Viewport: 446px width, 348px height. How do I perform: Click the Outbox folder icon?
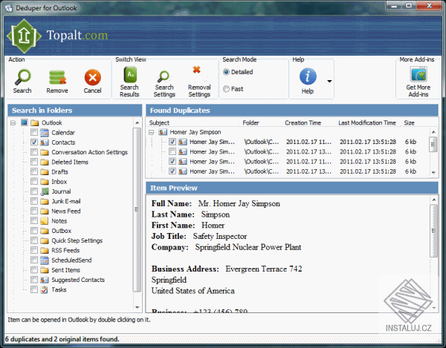tap(44, 231)
